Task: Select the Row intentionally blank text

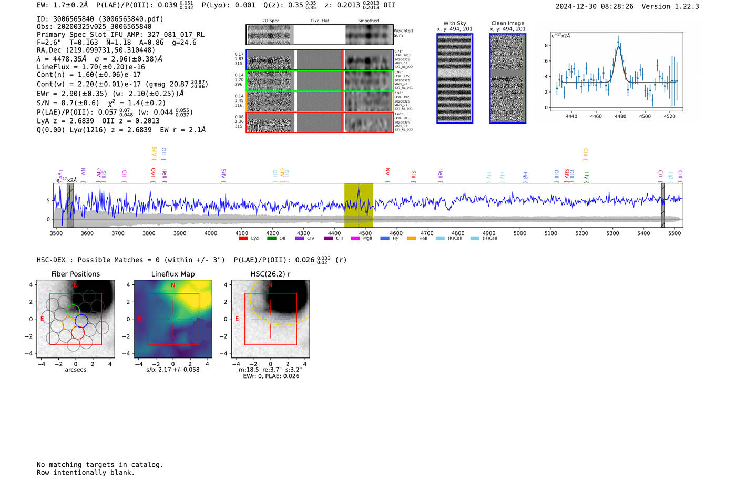Action: pos(86,473)
